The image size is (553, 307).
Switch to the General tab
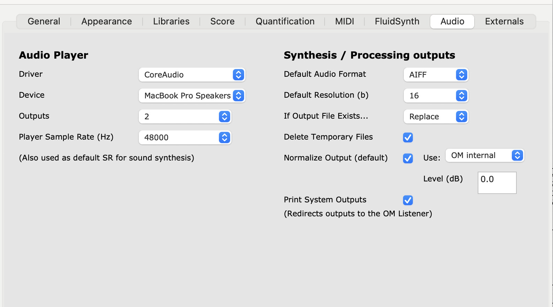(x=44, y=22)
